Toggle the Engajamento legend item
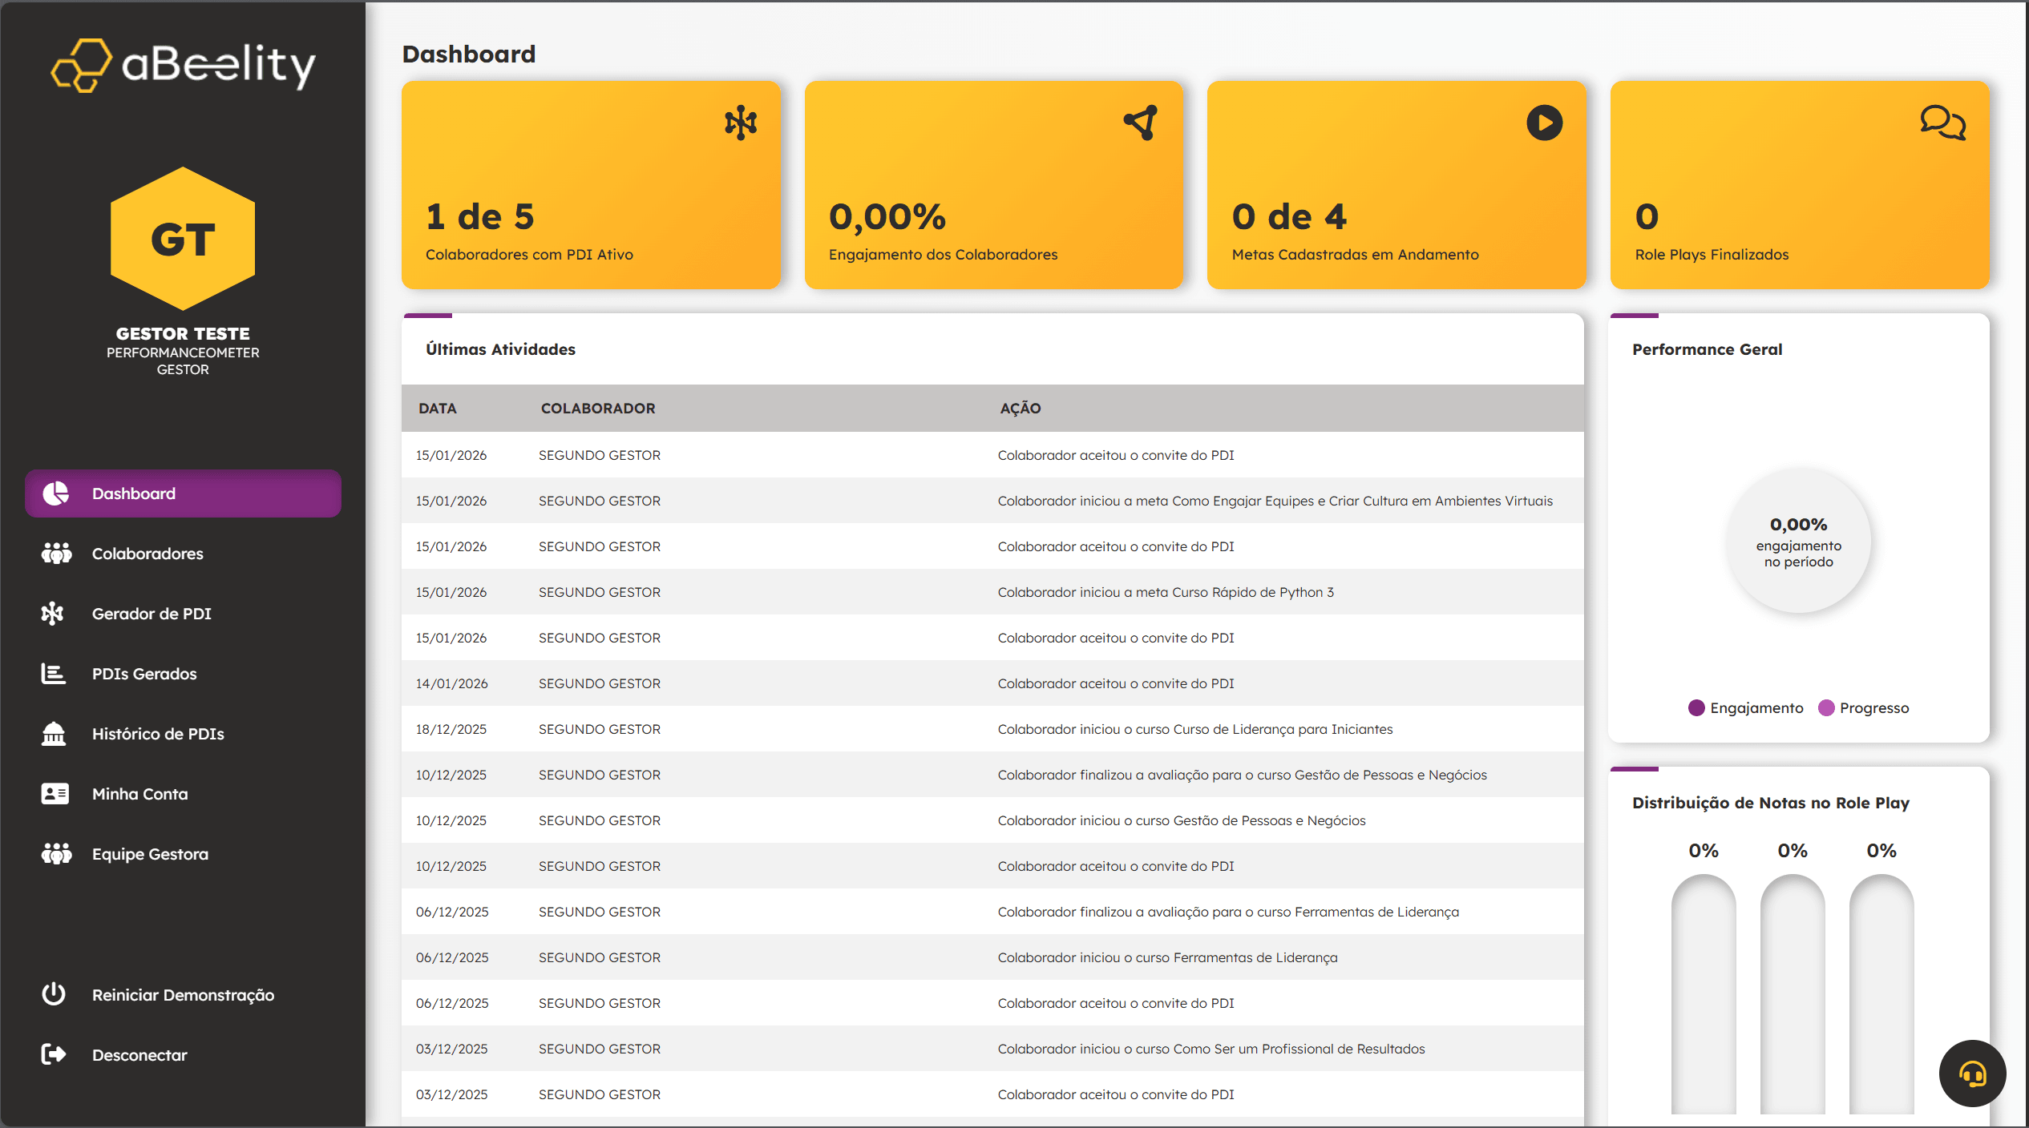2029x1128 pixels. click(x=1744, y=707)
